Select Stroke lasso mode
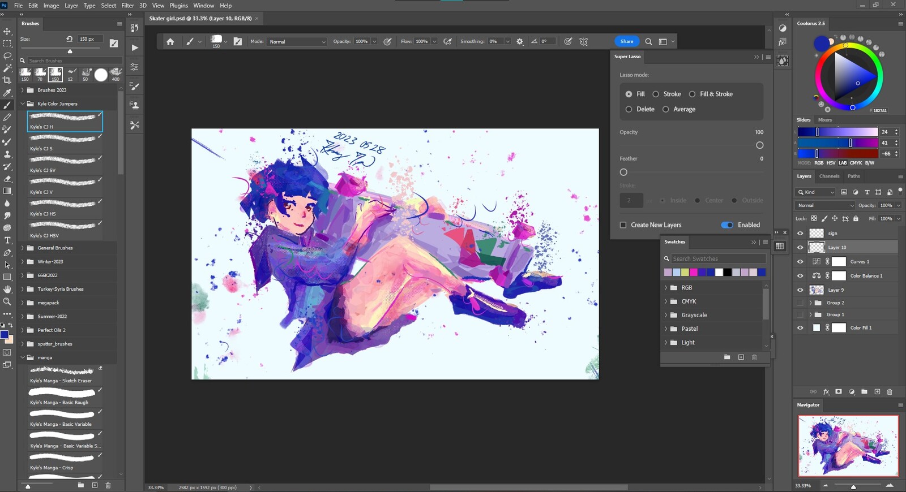906x492 pixels. (656, 94)
